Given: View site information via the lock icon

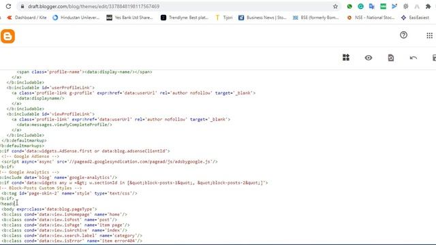Looking at the screenshot, I should coord(22,6).
